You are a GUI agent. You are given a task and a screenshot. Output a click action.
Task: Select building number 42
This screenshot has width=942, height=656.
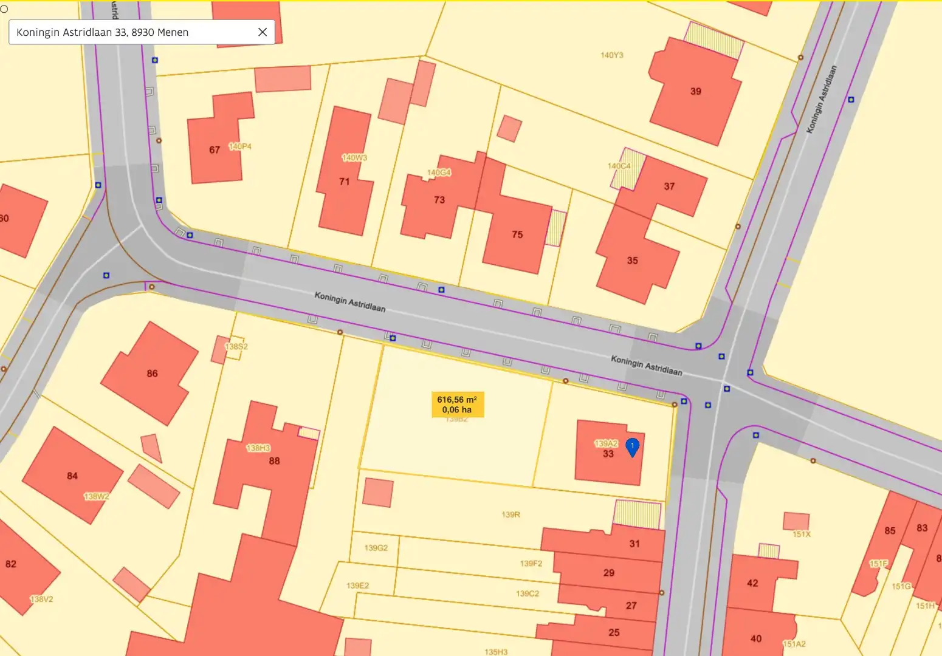[x=752, y=584]
